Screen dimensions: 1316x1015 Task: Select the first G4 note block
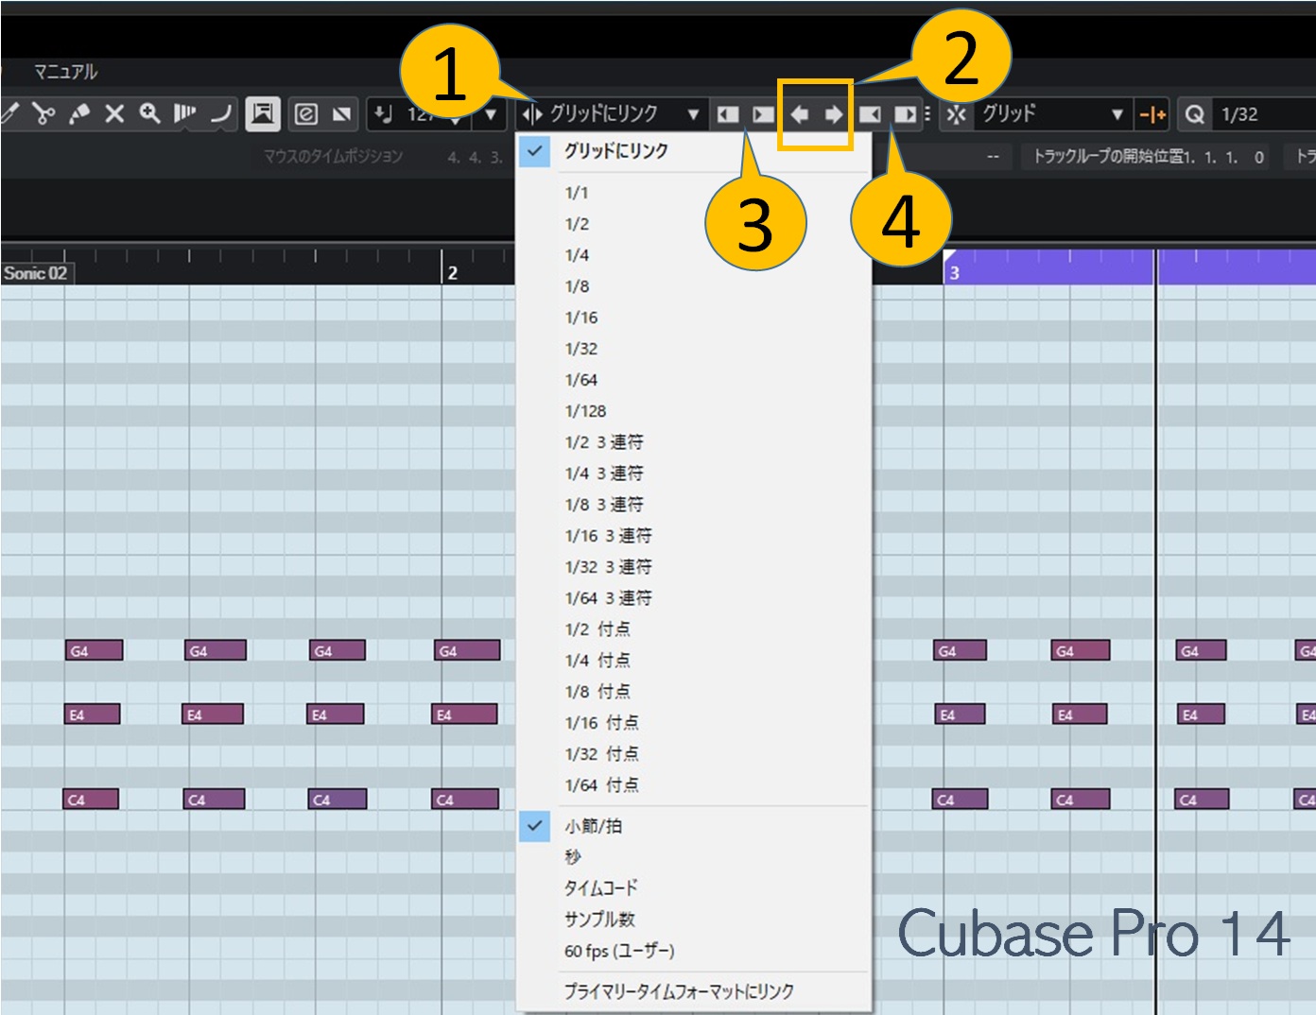tap(95, 650)
